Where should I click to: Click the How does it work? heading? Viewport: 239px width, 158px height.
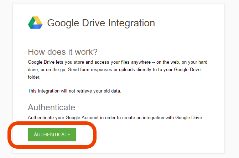[x=63, y=52]
